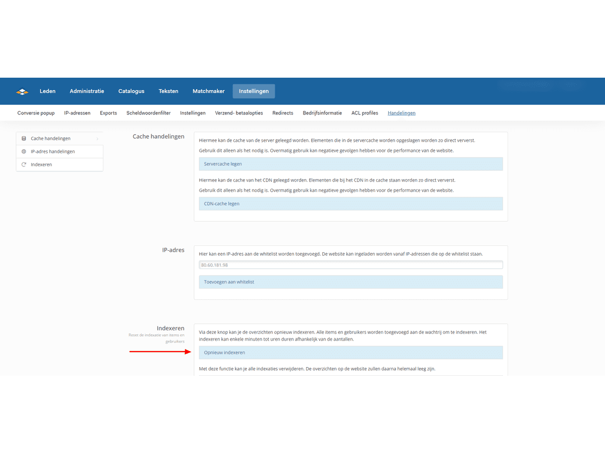Viewport: 605px width, 454px height.
Task: Open the ACL profiles tab
Action: click(365, 113)
